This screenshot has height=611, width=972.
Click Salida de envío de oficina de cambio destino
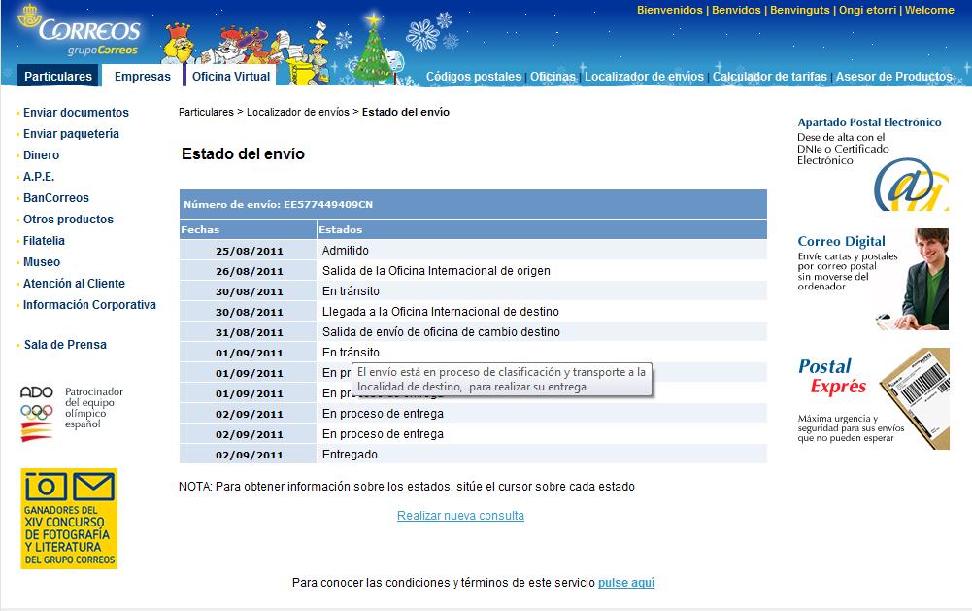(x=441, y=332)
